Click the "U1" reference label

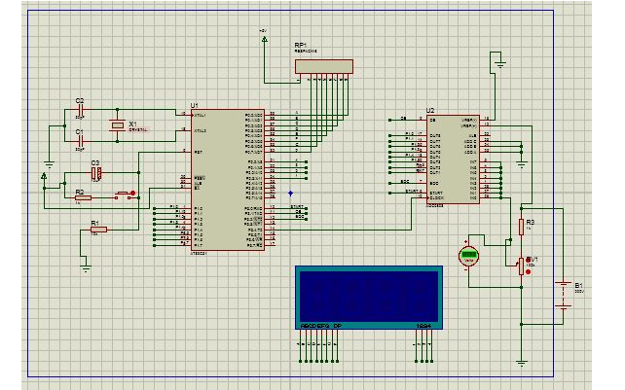[x=194, y=106]
